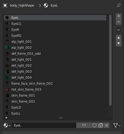Move material slot down
The image size is (124, 134).
pos(119,43)
